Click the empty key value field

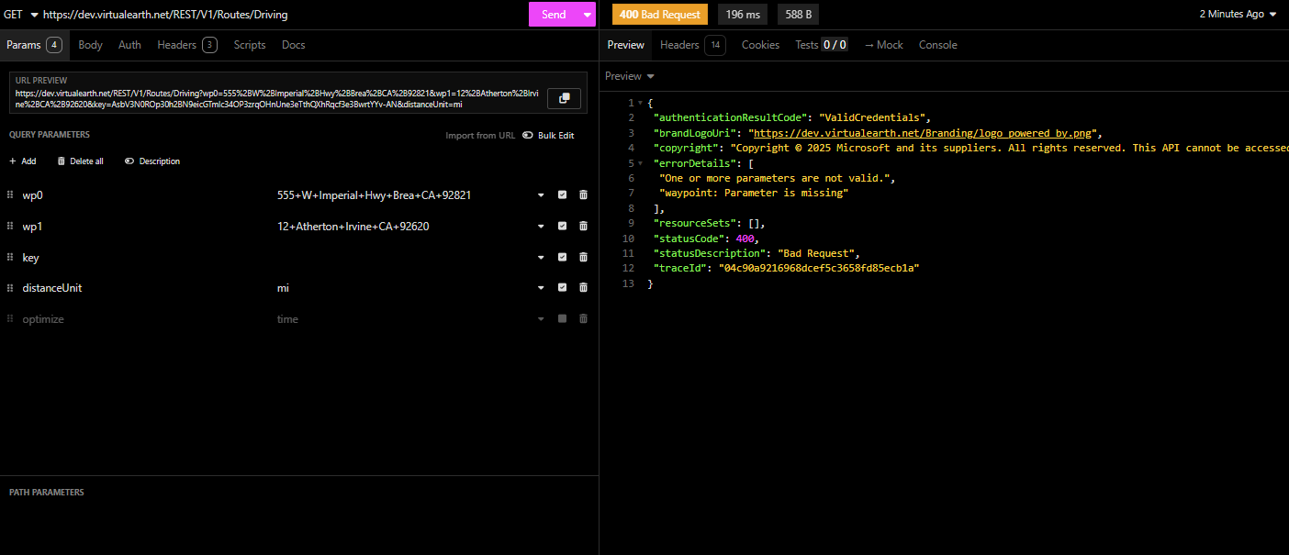(x=404, y=257)
